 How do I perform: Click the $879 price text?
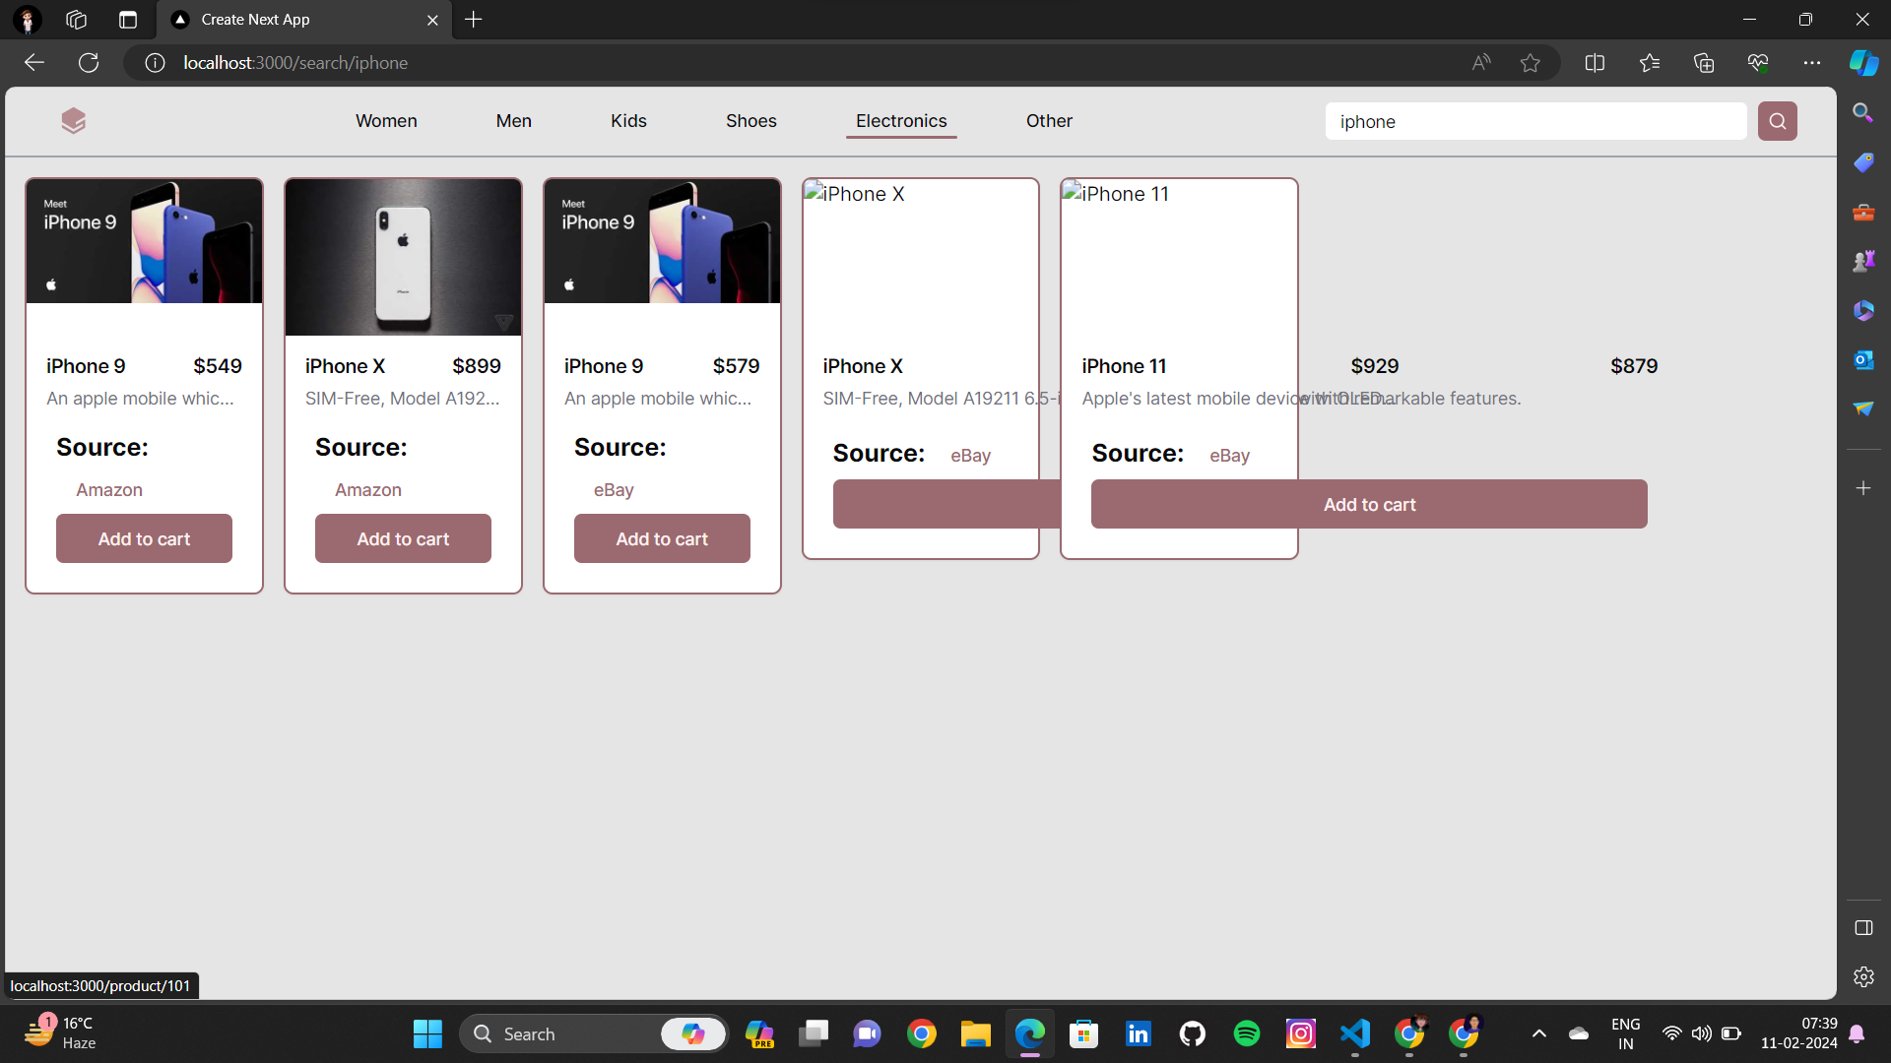[1634, 366]
